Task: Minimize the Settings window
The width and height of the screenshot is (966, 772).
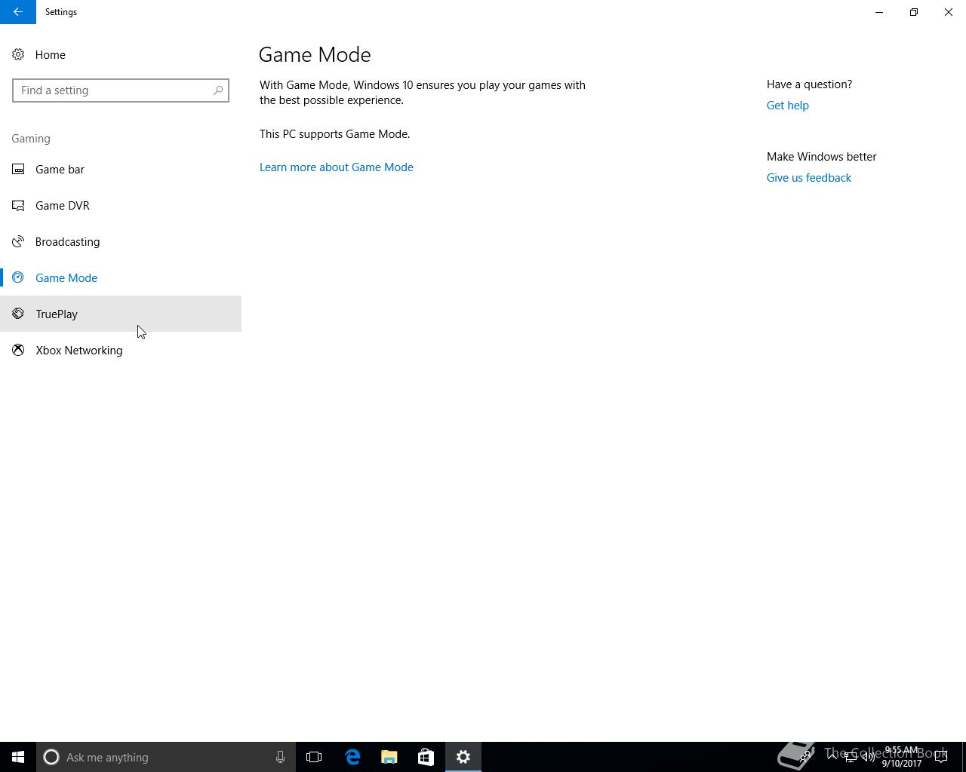Action: pyautogui.click(x=879, y=12)
